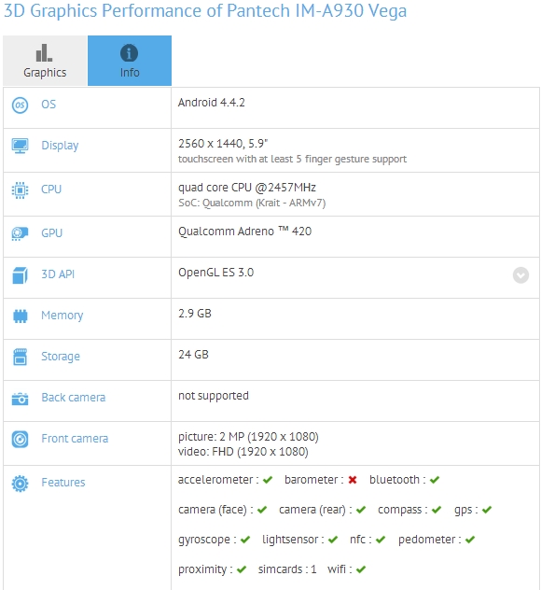Image resolution: width=541 pixels, height=590 pixels.
Task: Open the Graphics tab
Action: click(x=45, y=61)
